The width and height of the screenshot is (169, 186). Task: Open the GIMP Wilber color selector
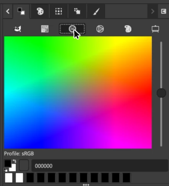[17, 29]
